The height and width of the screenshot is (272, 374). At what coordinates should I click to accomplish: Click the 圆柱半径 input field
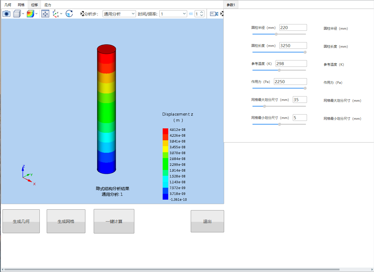point(293,27)
